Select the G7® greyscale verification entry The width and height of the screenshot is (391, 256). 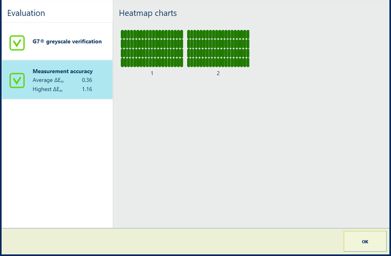coord(67,42)
